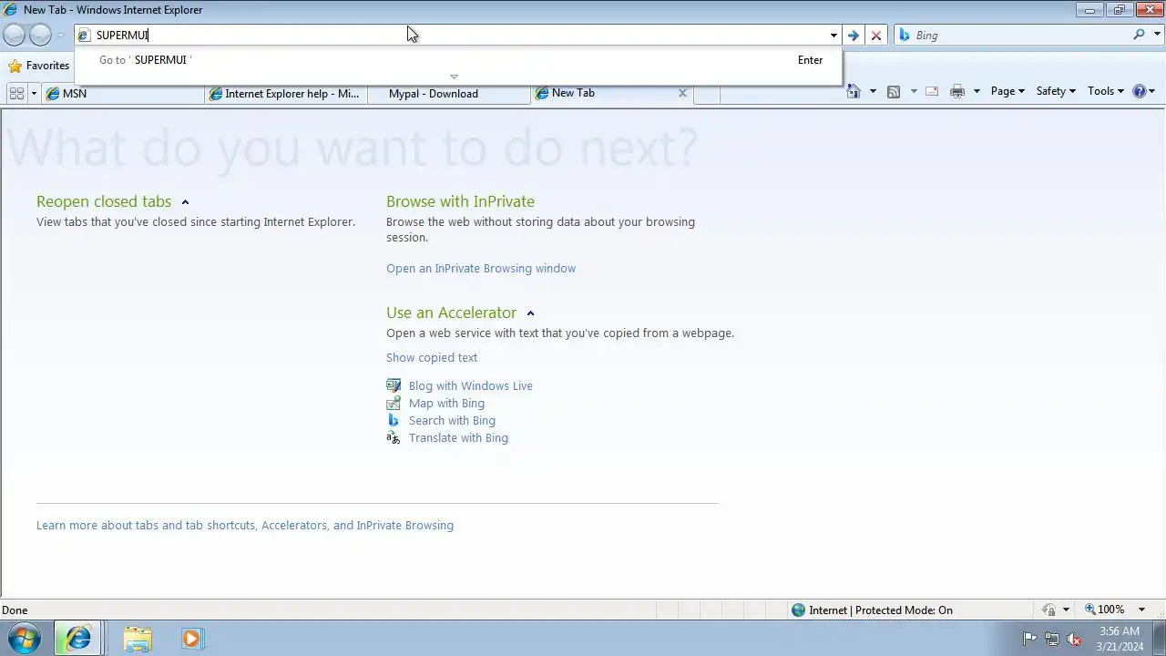Open the Tools menu
The width and height of the screenshot is (1166, 656).
point(1106,91)
